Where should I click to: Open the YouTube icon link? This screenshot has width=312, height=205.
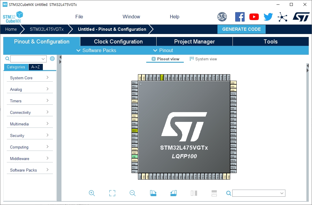pyautogui.click(x=254, y=17)
